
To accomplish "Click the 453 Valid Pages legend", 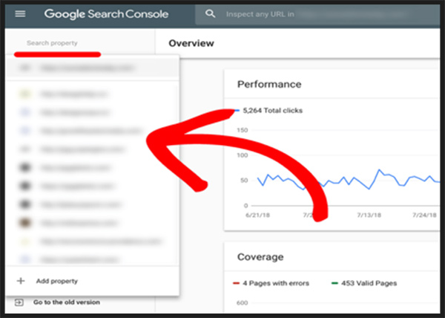I will point(364,283).
